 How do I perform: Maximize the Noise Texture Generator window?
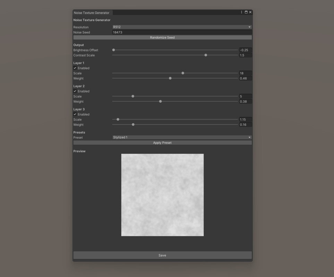246,12
